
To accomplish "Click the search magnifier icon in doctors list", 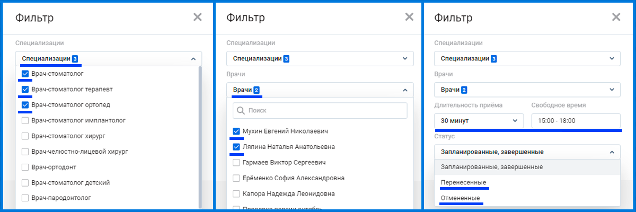I will 240,111.
